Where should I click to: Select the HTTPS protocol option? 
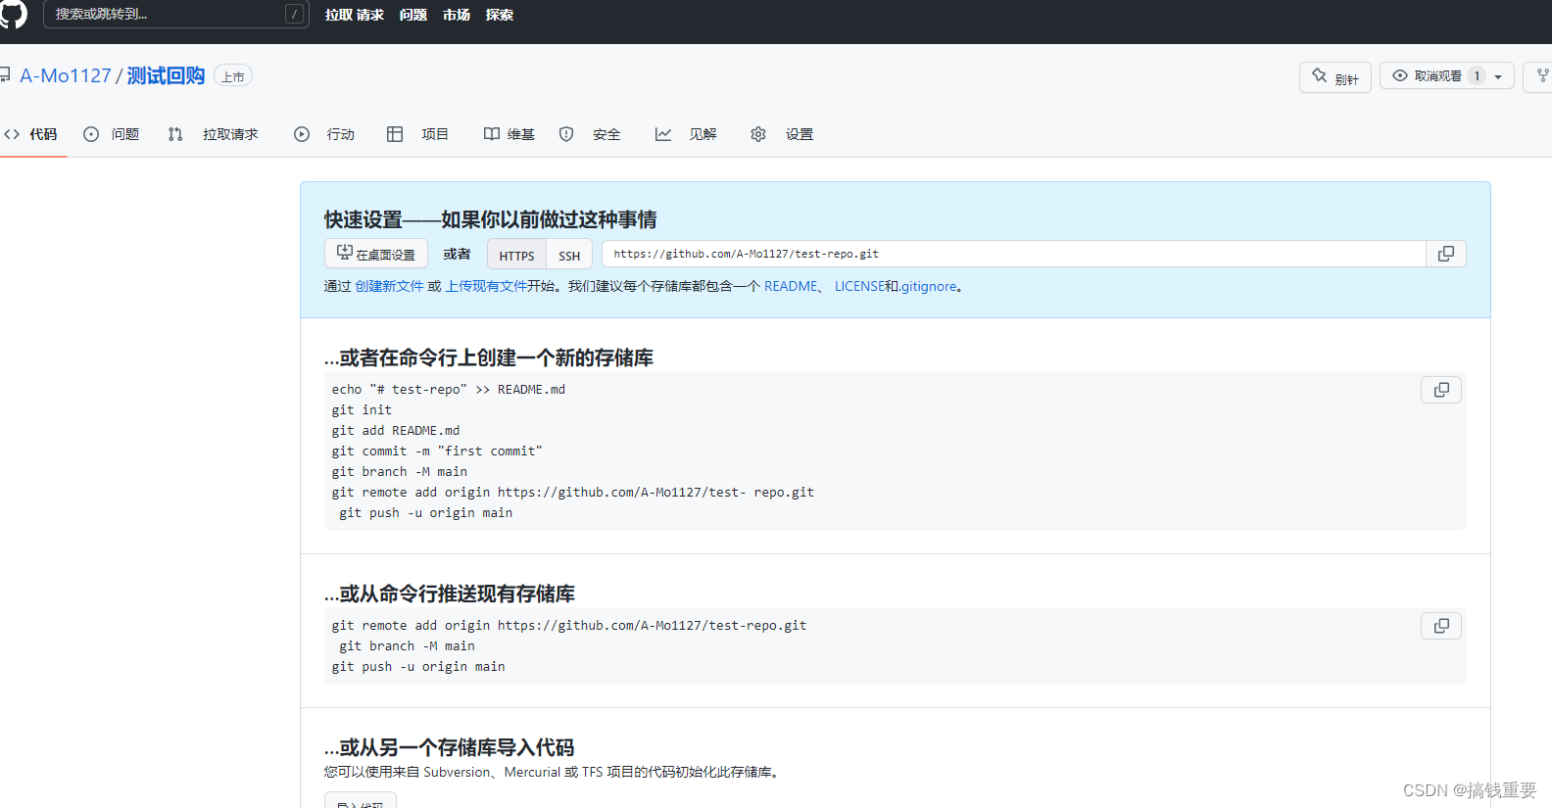coord(516,255)
